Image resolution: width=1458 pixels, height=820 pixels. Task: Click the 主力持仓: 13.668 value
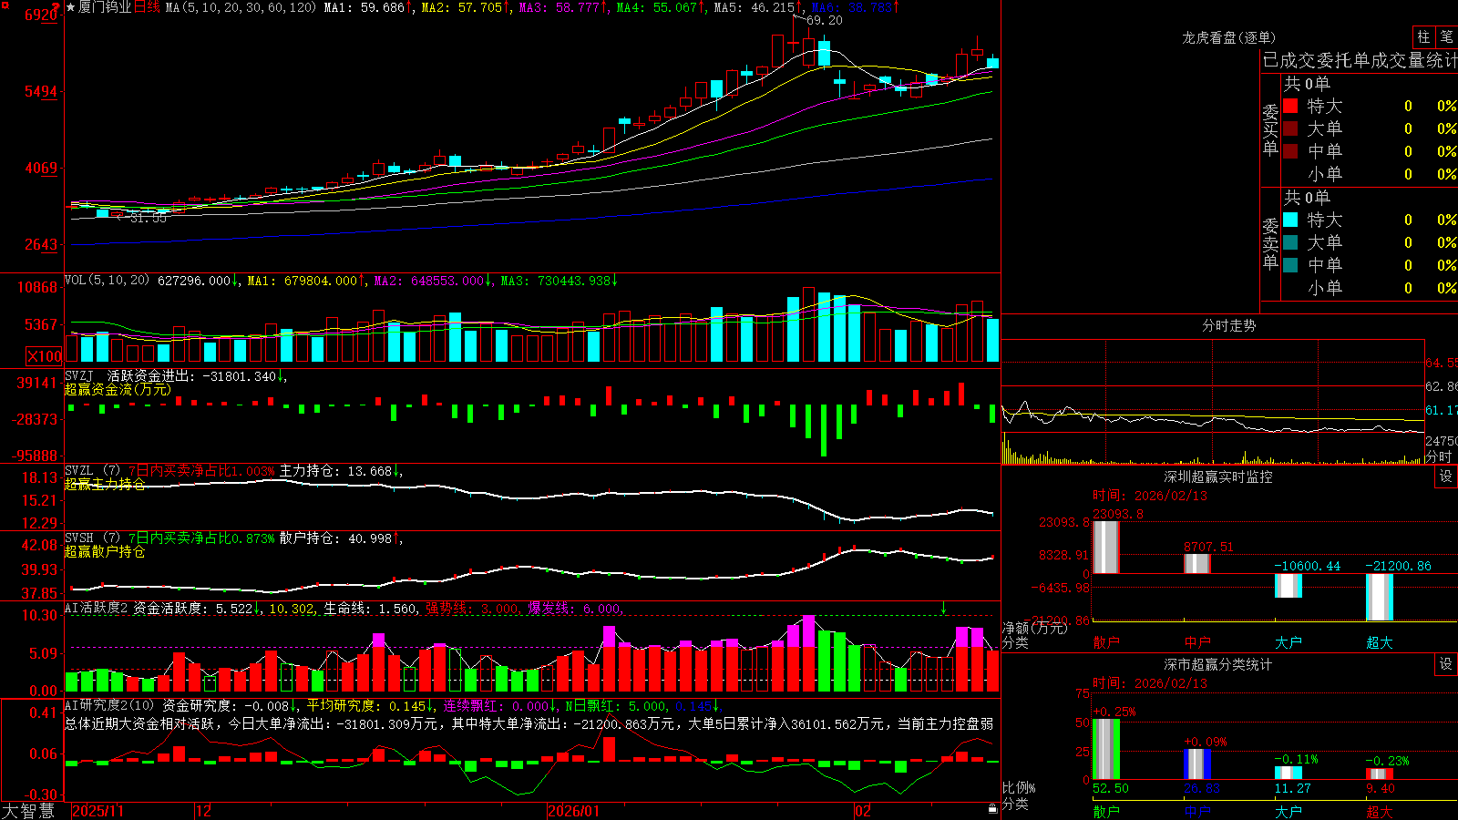335,471
